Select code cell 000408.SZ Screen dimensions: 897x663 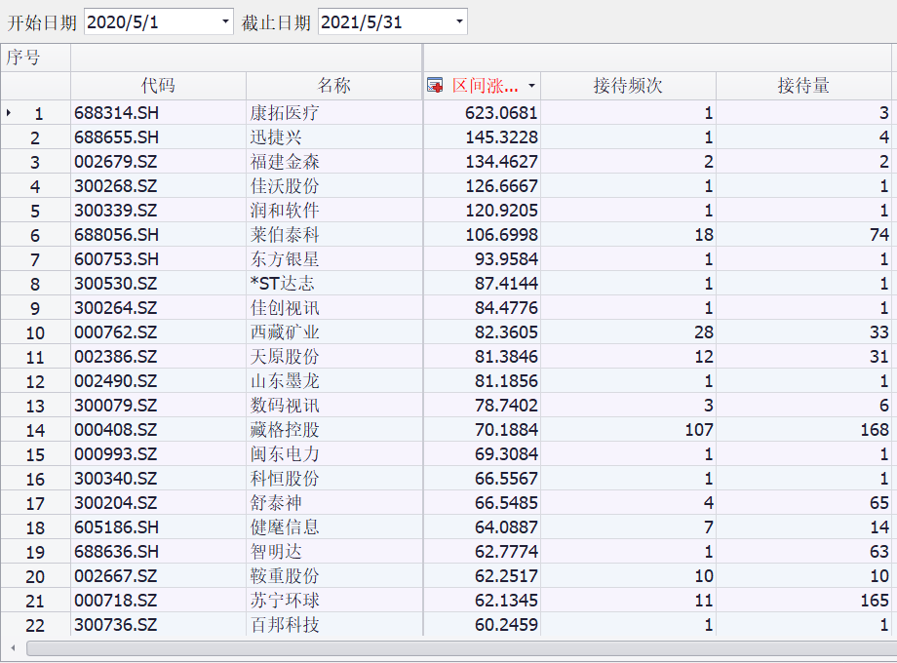point(159,430)
